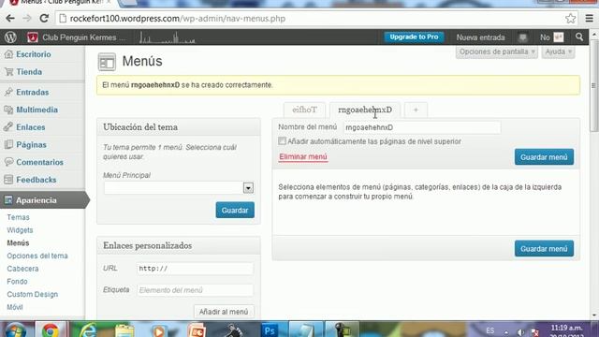Click the volume icon in system tray

(x=520, y=332)
